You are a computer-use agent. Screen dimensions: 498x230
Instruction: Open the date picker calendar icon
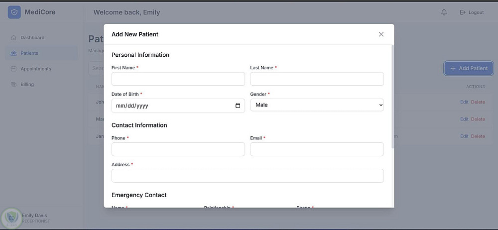pyautogui.click(x=238, y=106)
